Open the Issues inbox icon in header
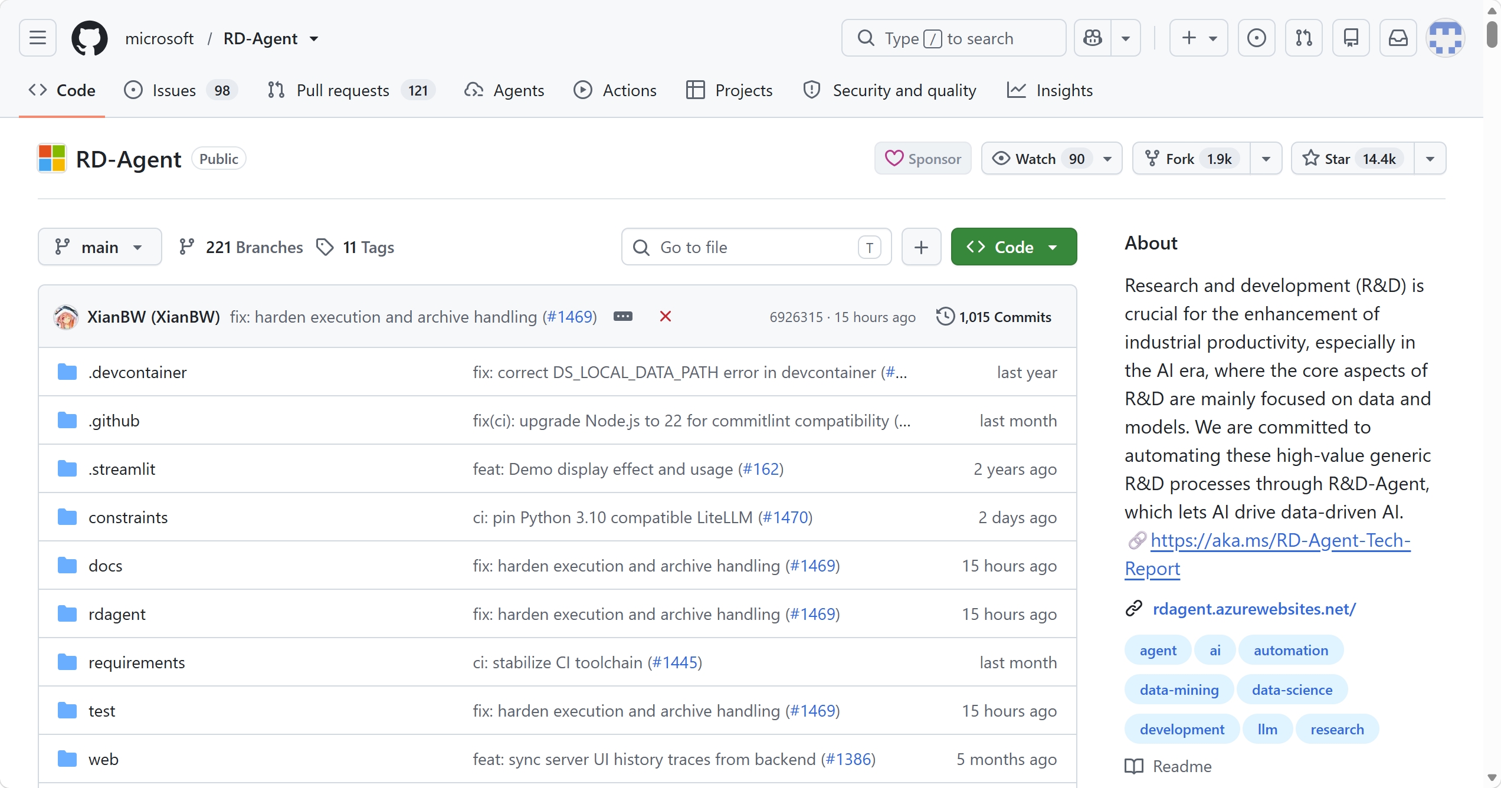 1257,38
